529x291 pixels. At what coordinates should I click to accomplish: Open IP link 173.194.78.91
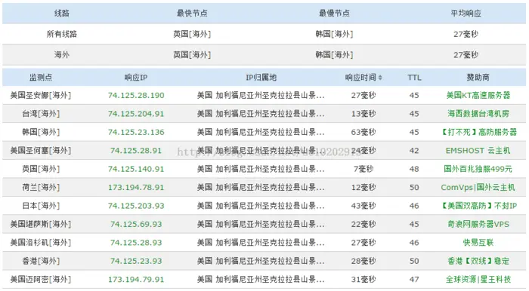point(136,188)
